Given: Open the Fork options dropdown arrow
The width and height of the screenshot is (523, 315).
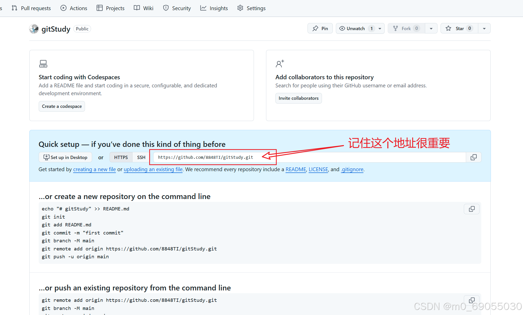Looking at the screenshot, I should (431, 29).
